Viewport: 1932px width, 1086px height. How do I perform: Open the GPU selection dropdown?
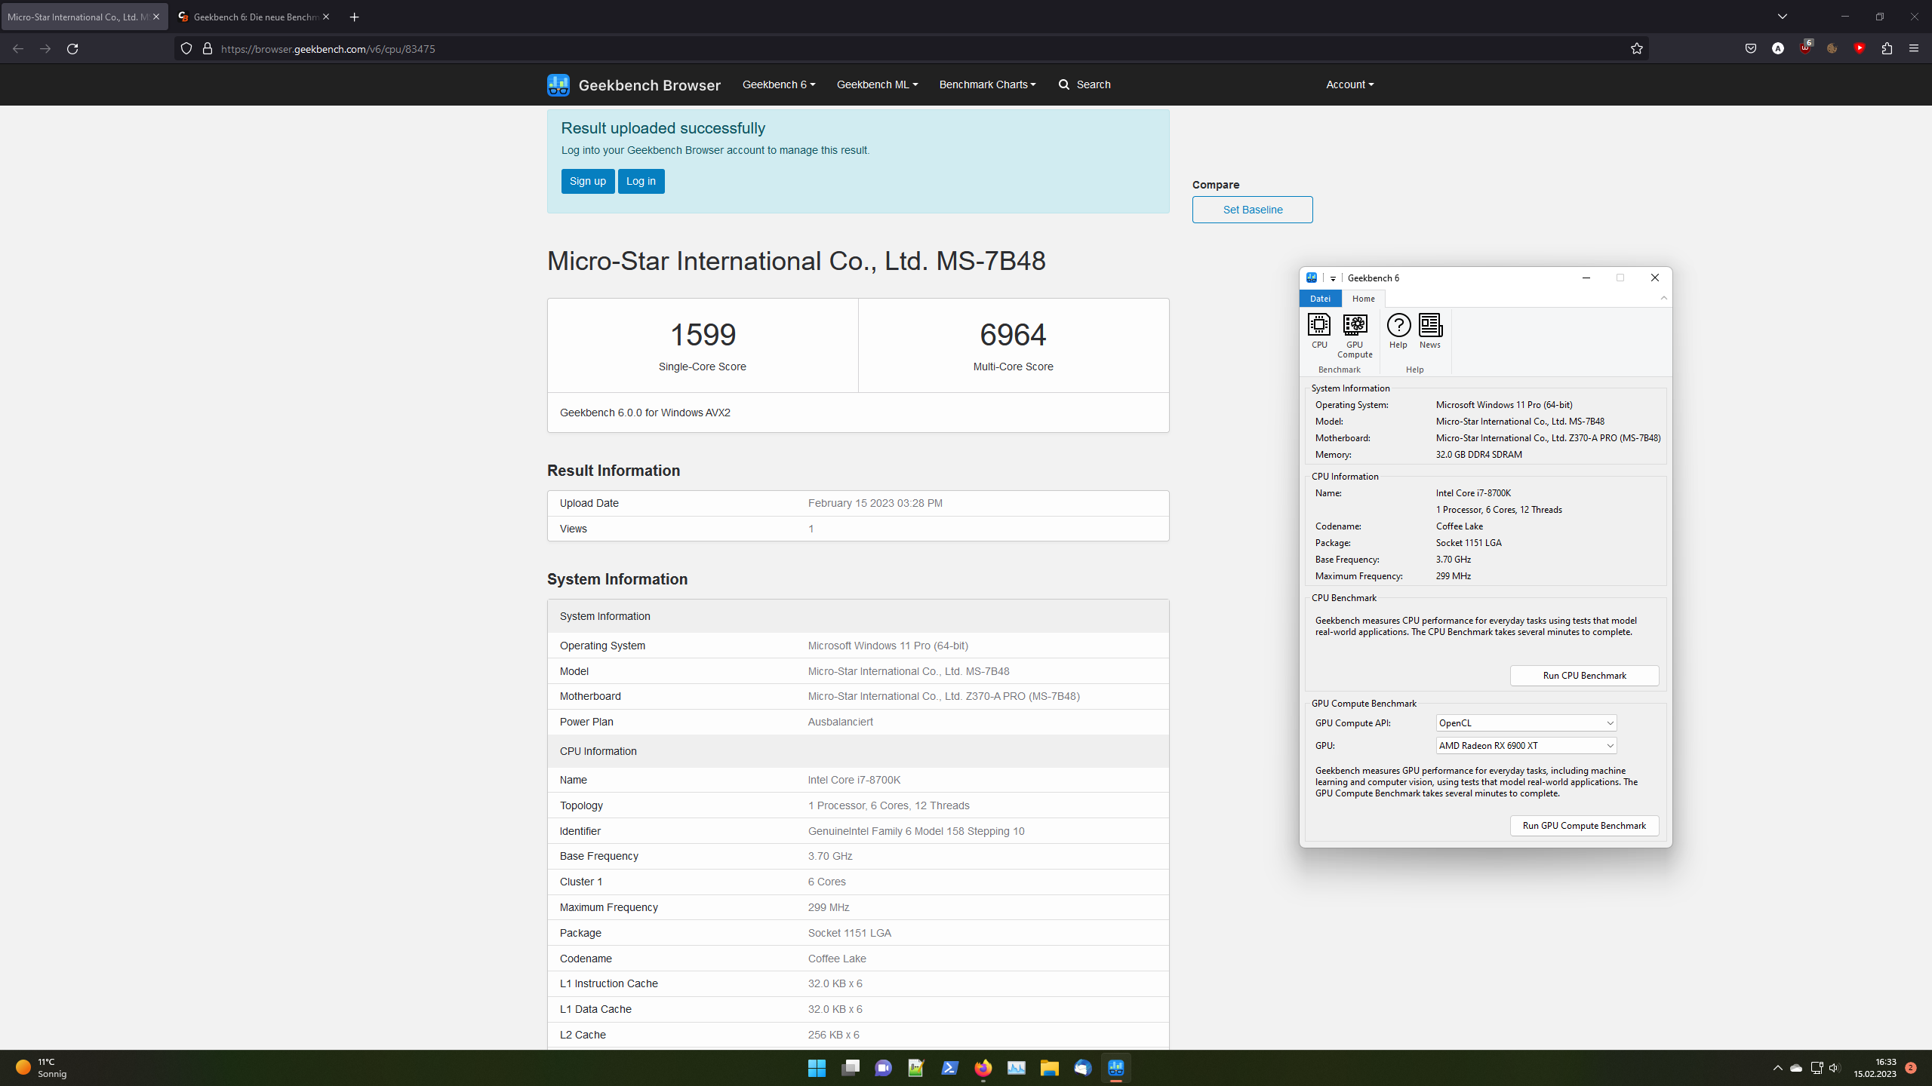click(x=1525, y=745)
